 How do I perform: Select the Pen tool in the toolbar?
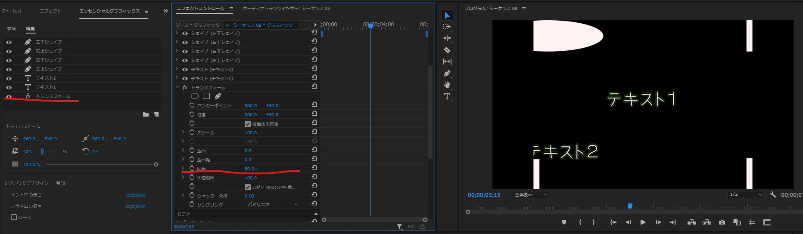447,73
